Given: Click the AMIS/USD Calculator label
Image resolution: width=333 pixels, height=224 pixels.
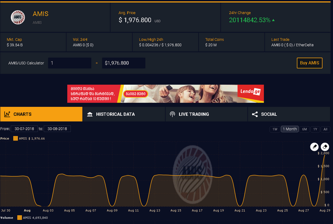Looking at the screenshot, I should [26, 63].
